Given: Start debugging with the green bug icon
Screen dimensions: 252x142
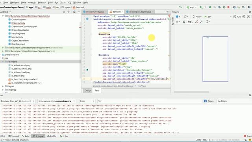Looking at the screenshot, I should 210,7.
